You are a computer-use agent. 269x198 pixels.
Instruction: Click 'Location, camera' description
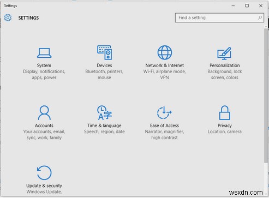click(x=225, y=131)
